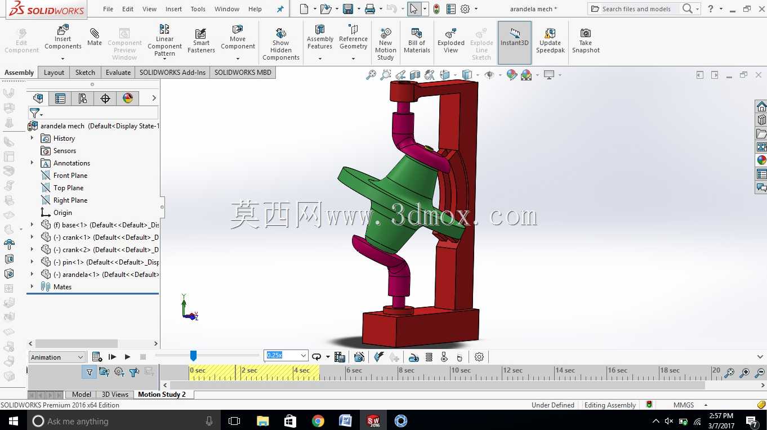Take Snapshot of the assembly

(x=586, y=41)
